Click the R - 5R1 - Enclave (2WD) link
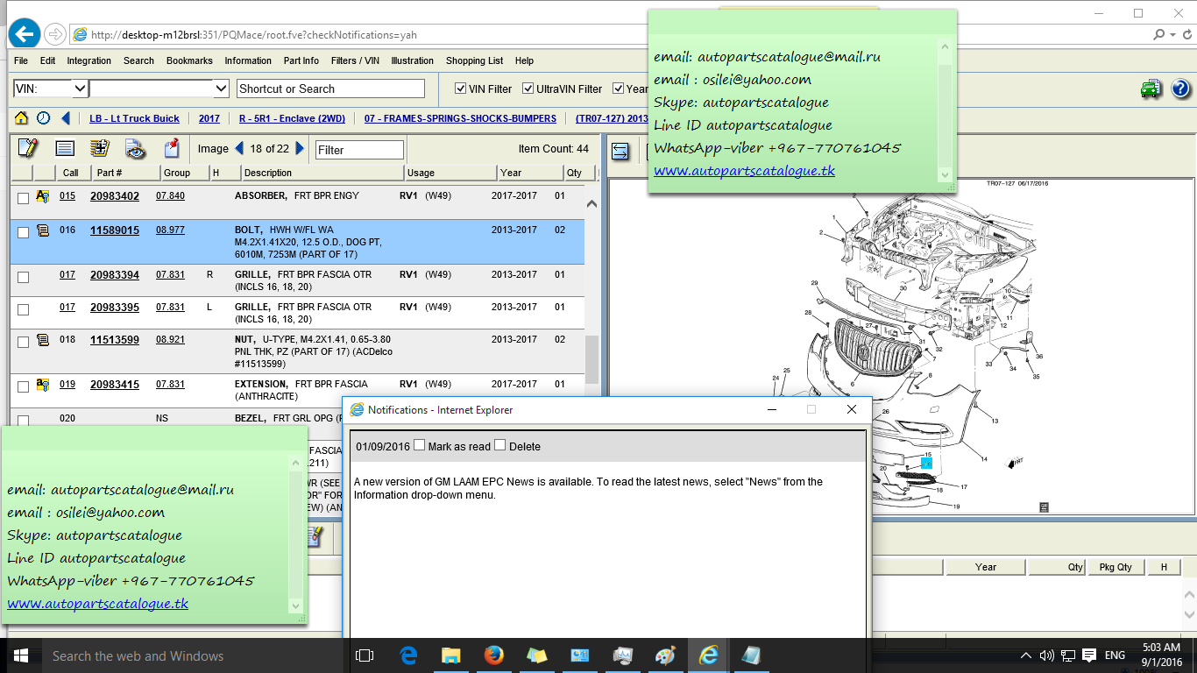 (x=292, y=118)
